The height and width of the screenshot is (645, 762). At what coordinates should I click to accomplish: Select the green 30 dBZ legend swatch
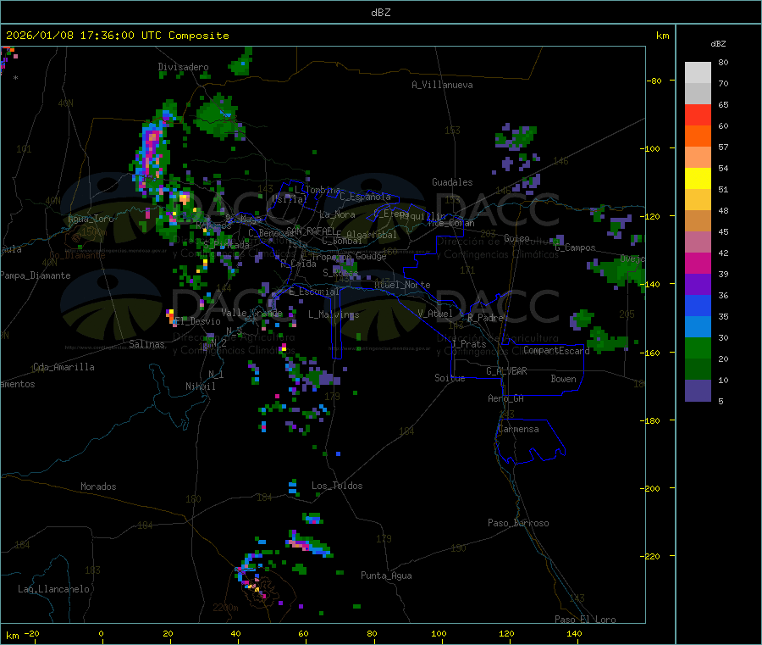698,348
